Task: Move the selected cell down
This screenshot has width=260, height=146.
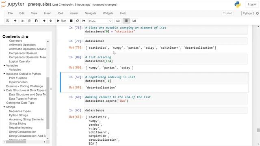Action: click(x=51, y=21)
